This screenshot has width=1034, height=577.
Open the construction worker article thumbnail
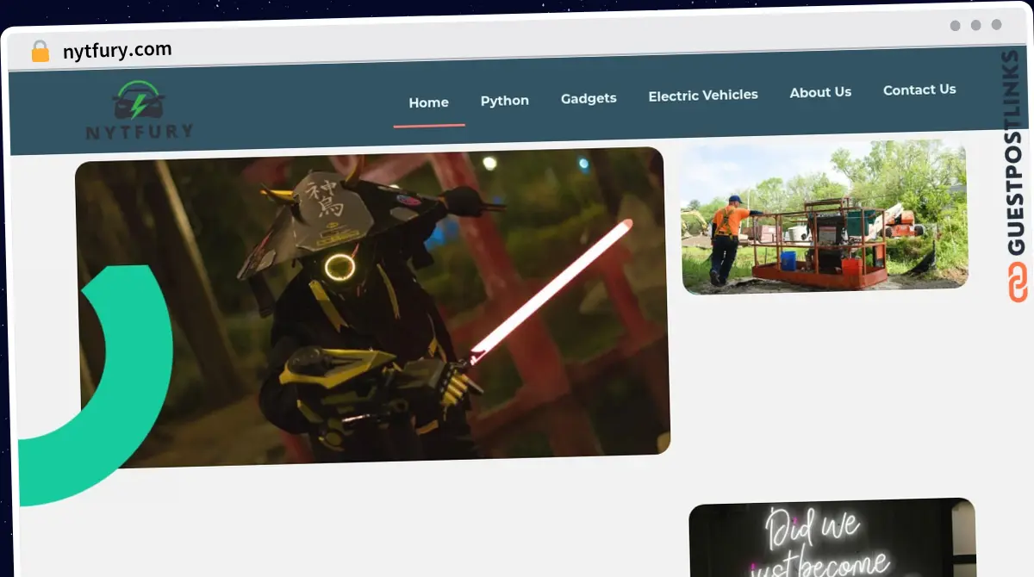[x=824, y=217]
